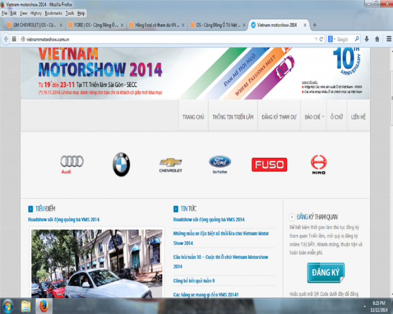Reload page with the refresh icon
This screenshot has width=393, height=314.
pos(321,39)
